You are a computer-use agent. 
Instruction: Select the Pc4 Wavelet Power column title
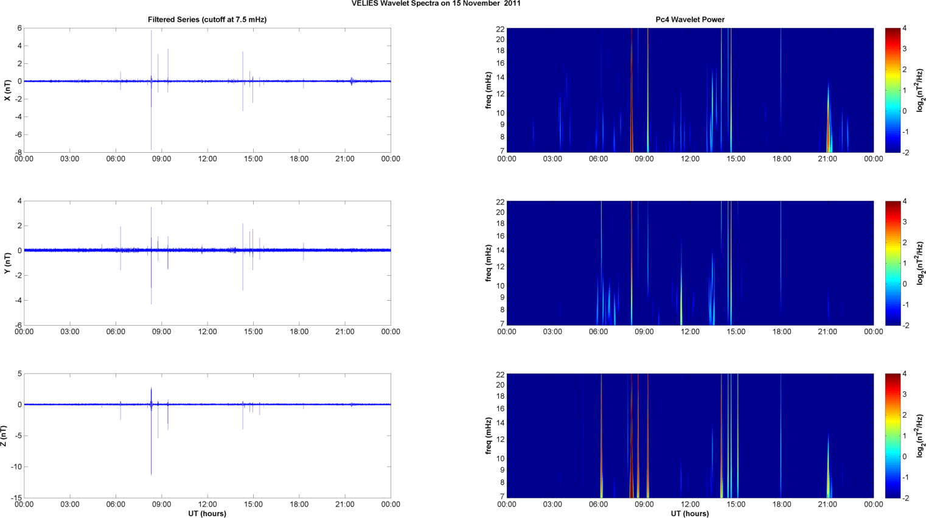coord(689,19)
